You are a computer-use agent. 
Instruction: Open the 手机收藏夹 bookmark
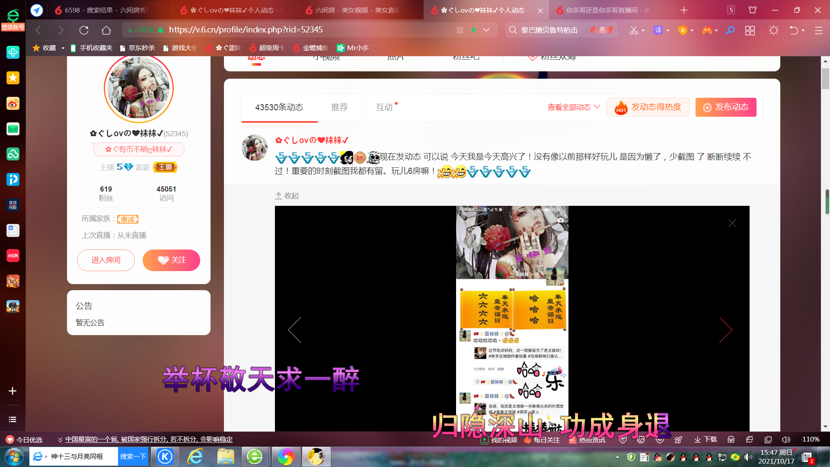[x=91, y=48]
